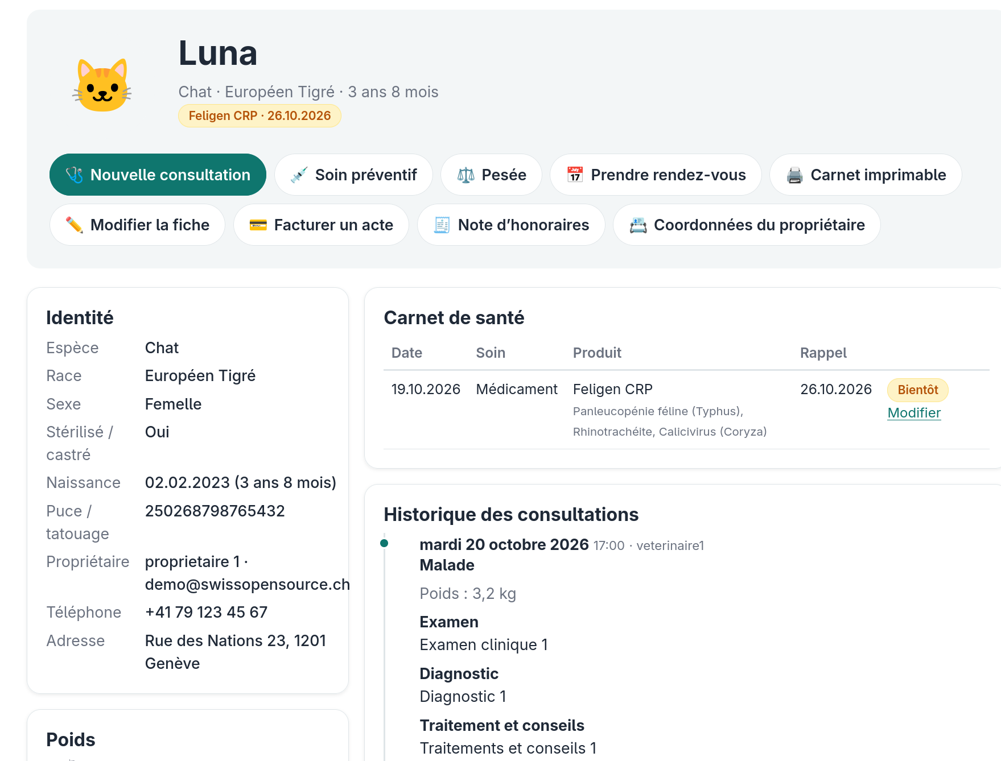Click Luna's cat avatar
1001x761 pixels.
click(x=102, y=85)
